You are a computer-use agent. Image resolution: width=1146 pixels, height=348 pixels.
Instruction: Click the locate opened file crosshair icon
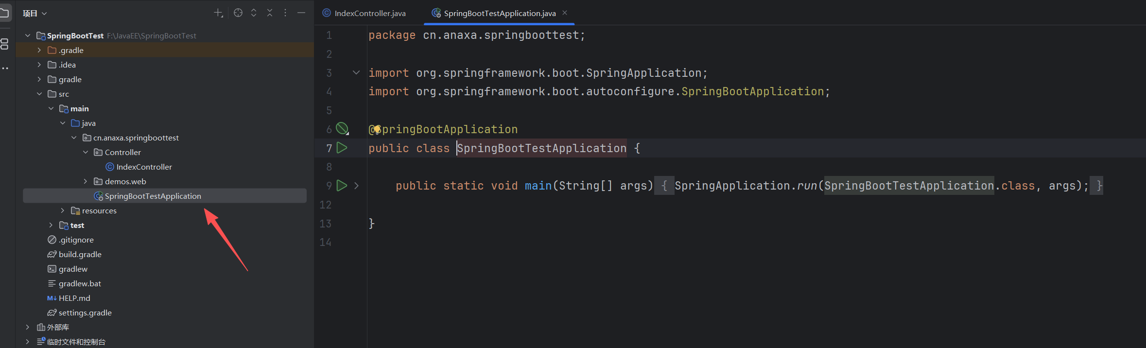(238, 13)
